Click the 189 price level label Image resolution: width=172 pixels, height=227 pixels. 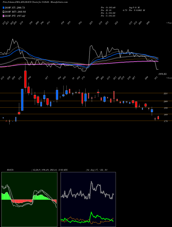(x=165, y=115)
